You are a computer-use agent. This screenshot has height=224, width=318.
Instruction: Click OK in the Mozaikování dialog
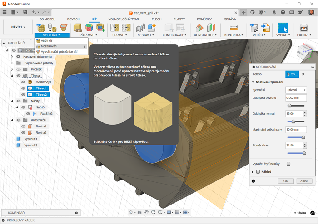click(286, 181)
